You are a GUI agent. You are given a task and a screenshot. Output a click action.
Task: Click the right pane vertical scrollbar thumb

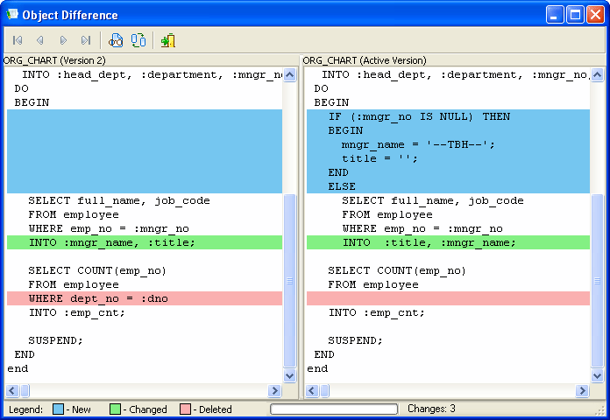tap(598, 280)
